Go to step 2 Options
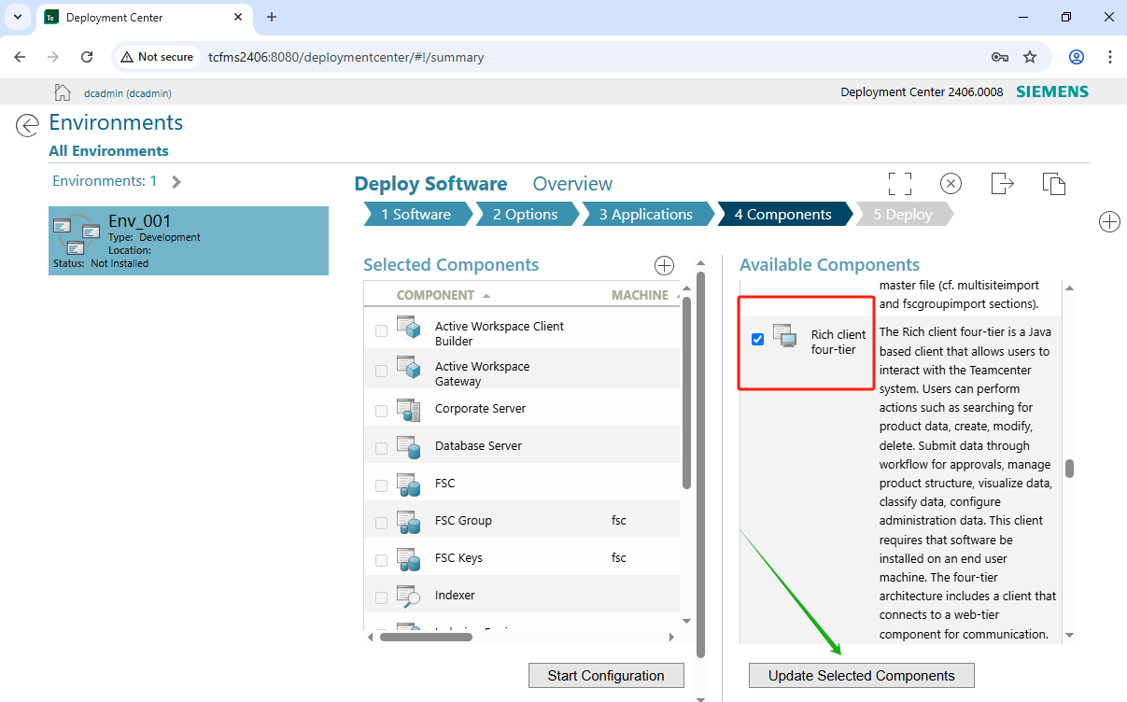 point(528,215)
